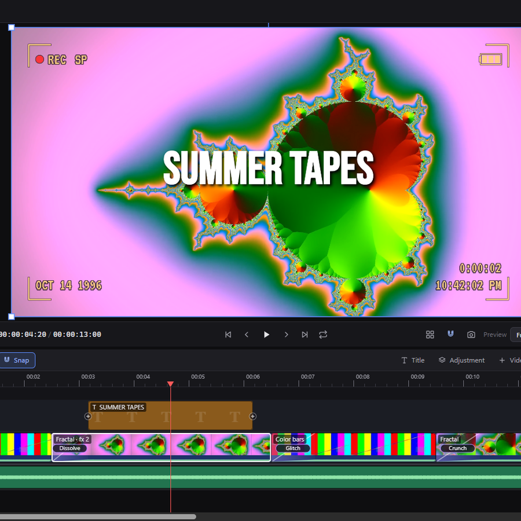Click the 00:07 ruler mark
Screen dimensions: 521x521
pyautogui.click(x=308, y=377)
